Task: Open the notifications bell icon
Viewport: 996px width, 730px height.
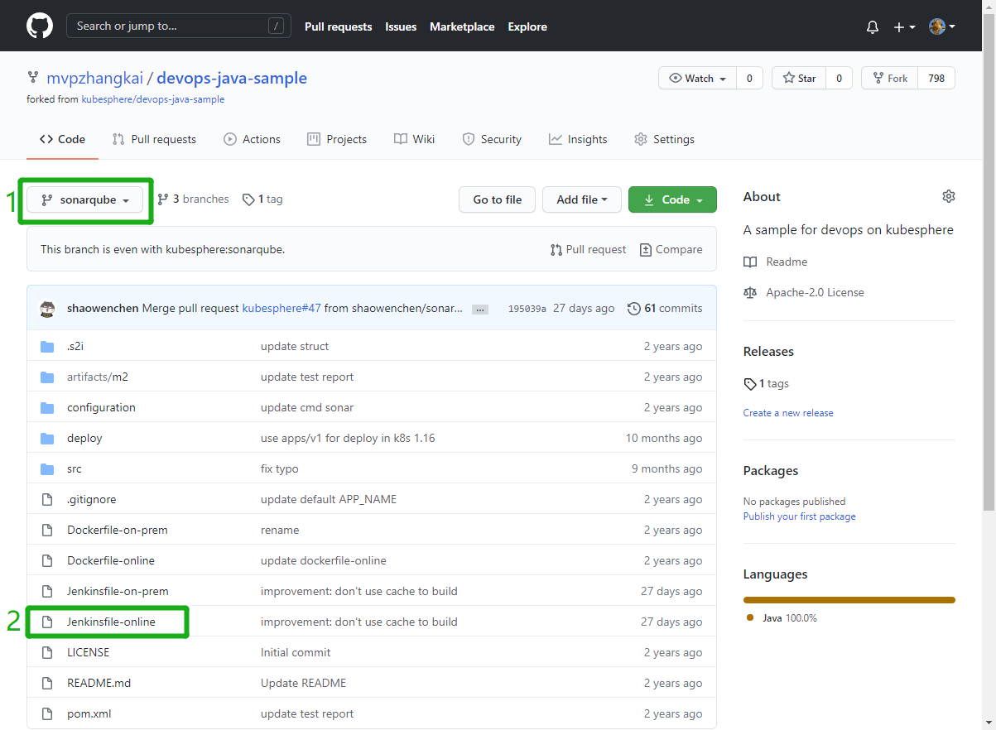Action: [872, 26]
